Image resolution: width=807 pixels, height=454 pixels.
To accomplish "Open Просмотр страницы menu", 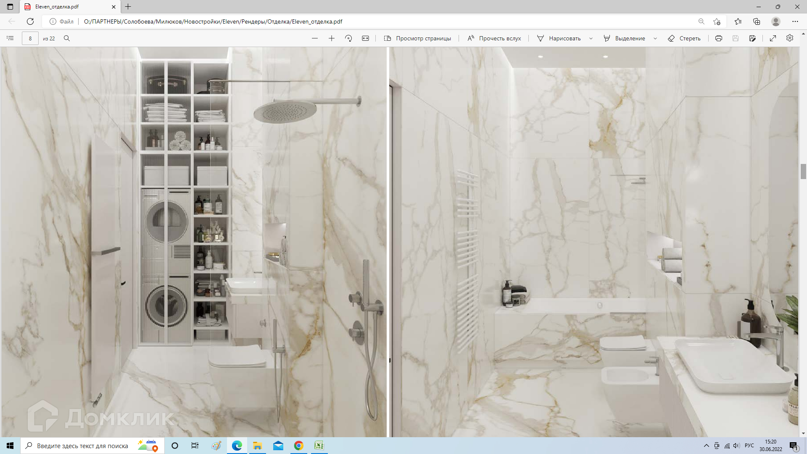I will click(417, 38).
